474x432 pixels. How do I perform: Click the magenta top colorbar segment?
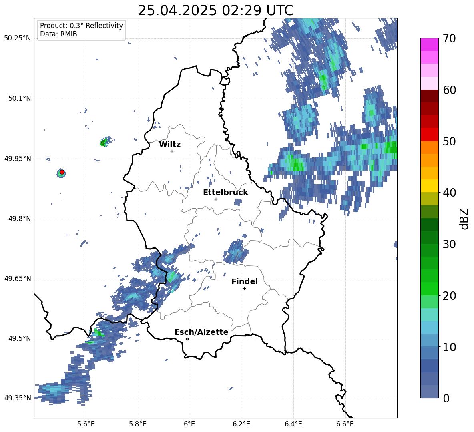point(429,44)
